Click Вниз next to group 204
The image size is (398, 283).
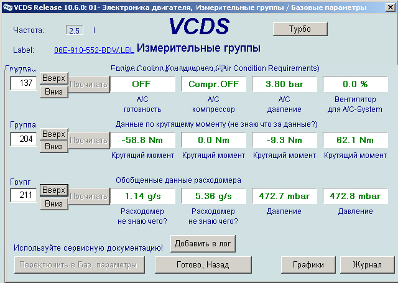click(54, 147)
